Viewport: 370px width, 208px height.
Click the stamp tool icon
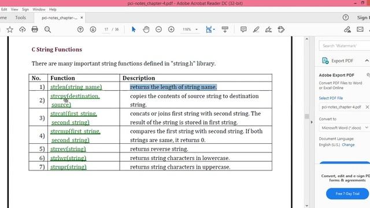coord(281,29)
